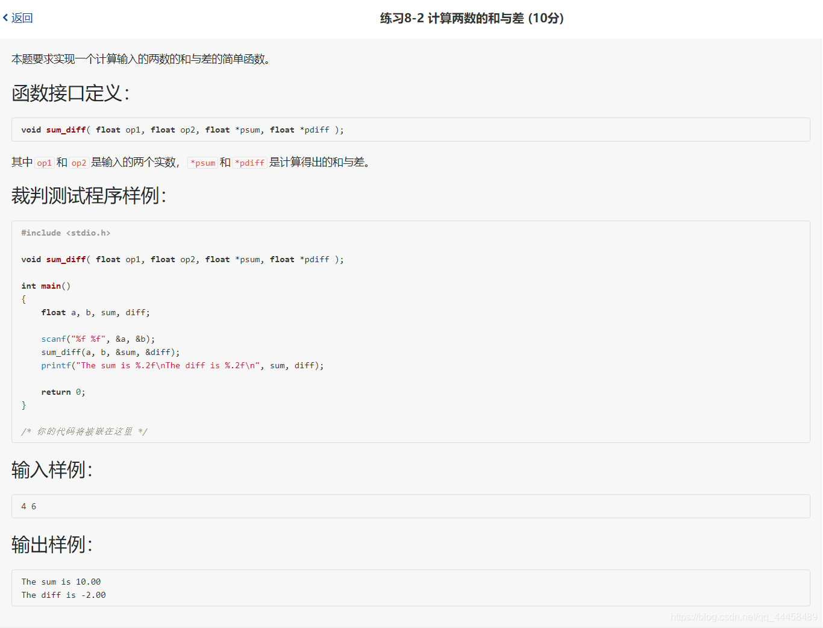Click the scanf("%f %f", &a, &b); line
Screen dimensions: 823x628
click(x=98, y=339)
